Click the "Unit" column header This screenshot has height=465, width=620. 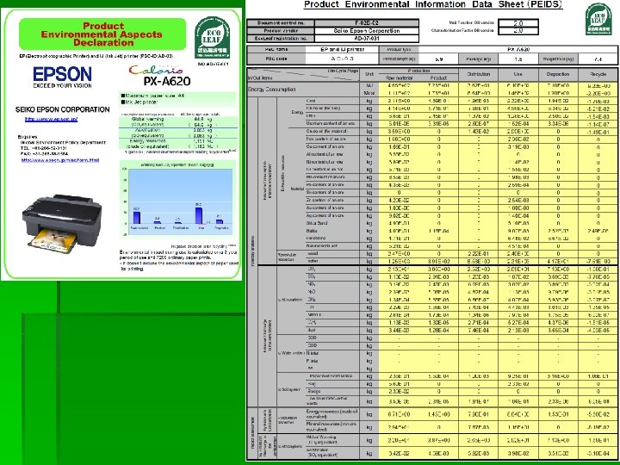(x=369, y=74)
